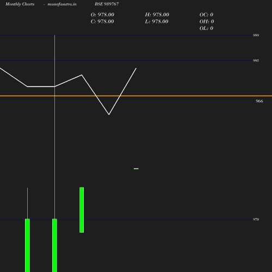
Task: Click the orange horizontal price line
Action: (x=136, y=96)
